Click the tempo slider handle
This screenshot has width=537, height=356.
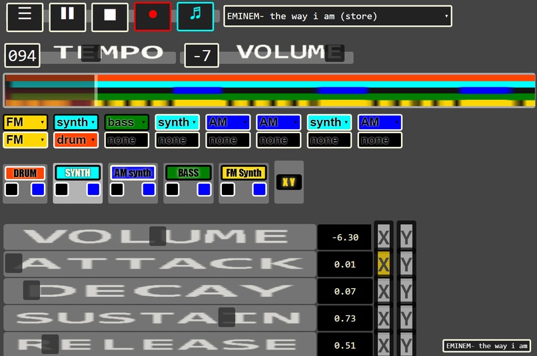91,53
